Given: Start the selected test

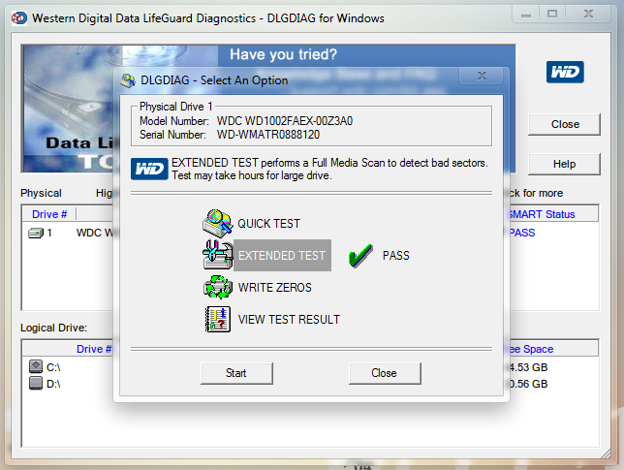Looking at the screenshot, I should click(236, 373).
